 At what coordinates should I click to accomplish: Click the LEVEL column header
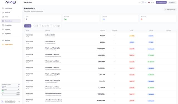coord(132,31)
